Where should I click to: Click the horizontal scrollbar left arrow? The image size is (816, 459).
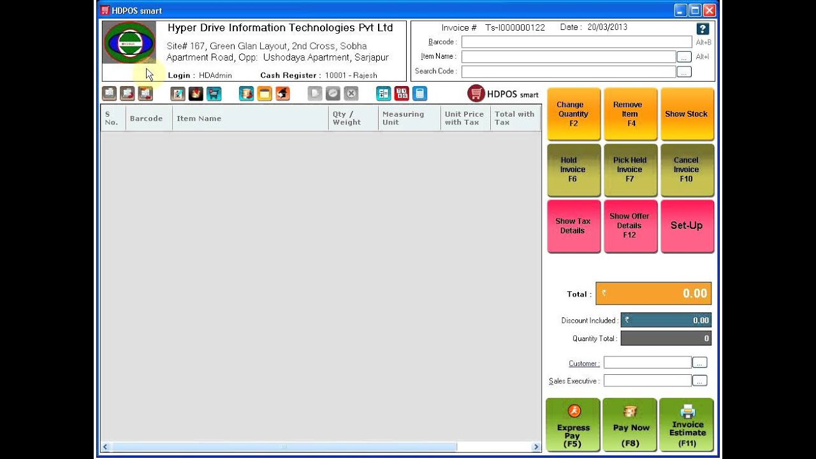pos(106,447)
